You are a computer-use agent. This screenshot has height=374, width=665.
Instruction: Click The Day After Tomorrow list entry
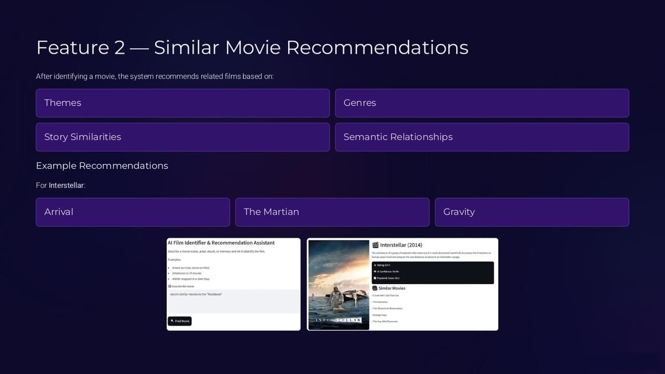385,321
